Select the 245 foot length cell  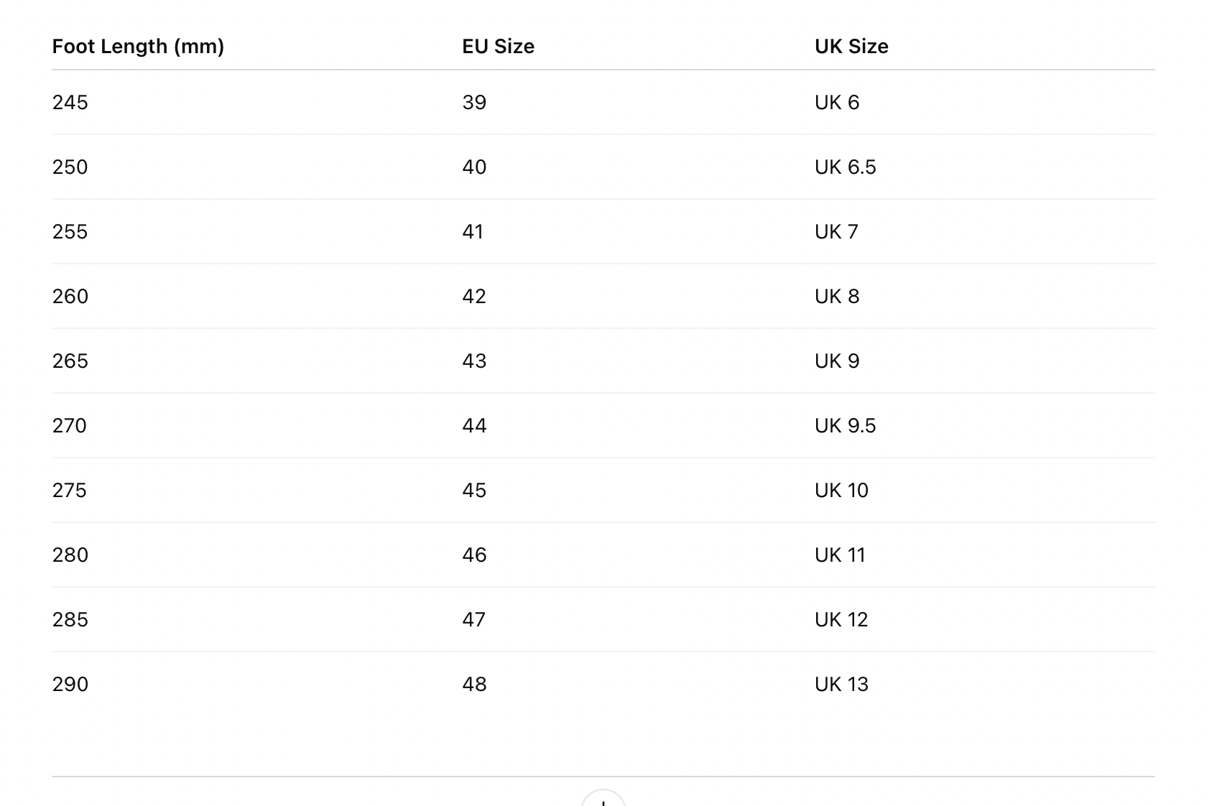tap(70, 103)
